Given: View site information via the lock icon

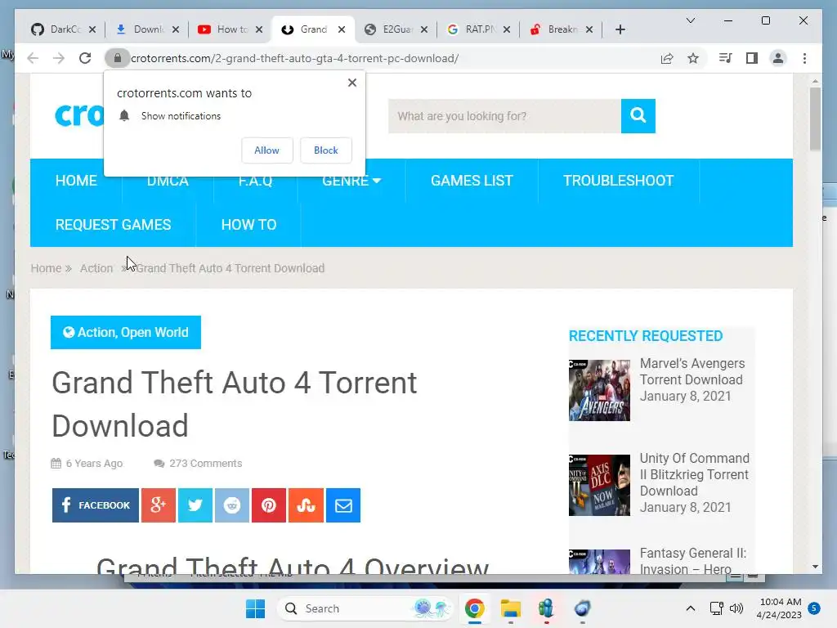Looking at the screenshot, I should tap(118, 58).
